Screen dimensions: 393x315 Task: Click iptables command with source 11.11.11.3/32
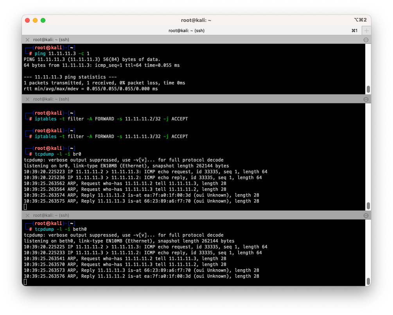point(111,137)
